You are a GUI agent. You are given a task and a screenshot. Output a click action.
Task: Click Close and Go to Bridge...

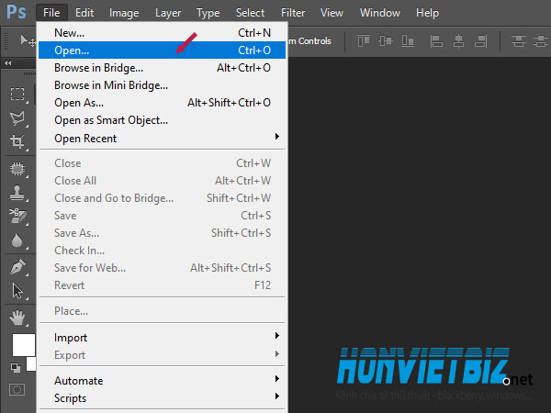click(x=162, y=198)
